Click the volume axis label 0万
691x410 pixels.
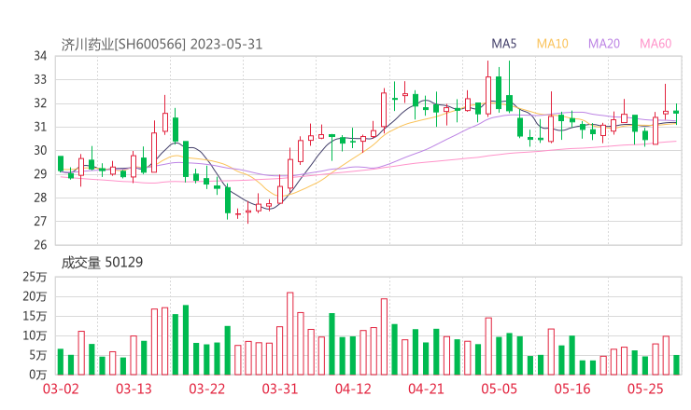pyautogui.click(x=37, y=375)
